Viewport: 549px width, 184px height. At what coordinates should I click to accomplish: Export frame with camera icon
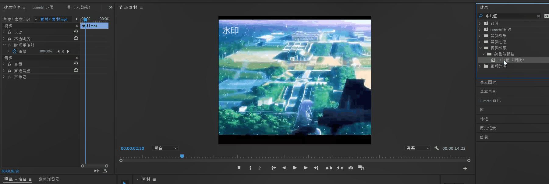[351, 168]
